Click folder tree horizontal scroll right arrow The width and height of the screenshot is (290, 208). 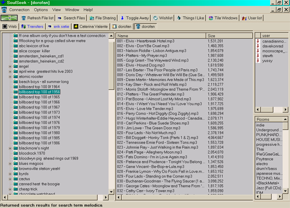105,197
